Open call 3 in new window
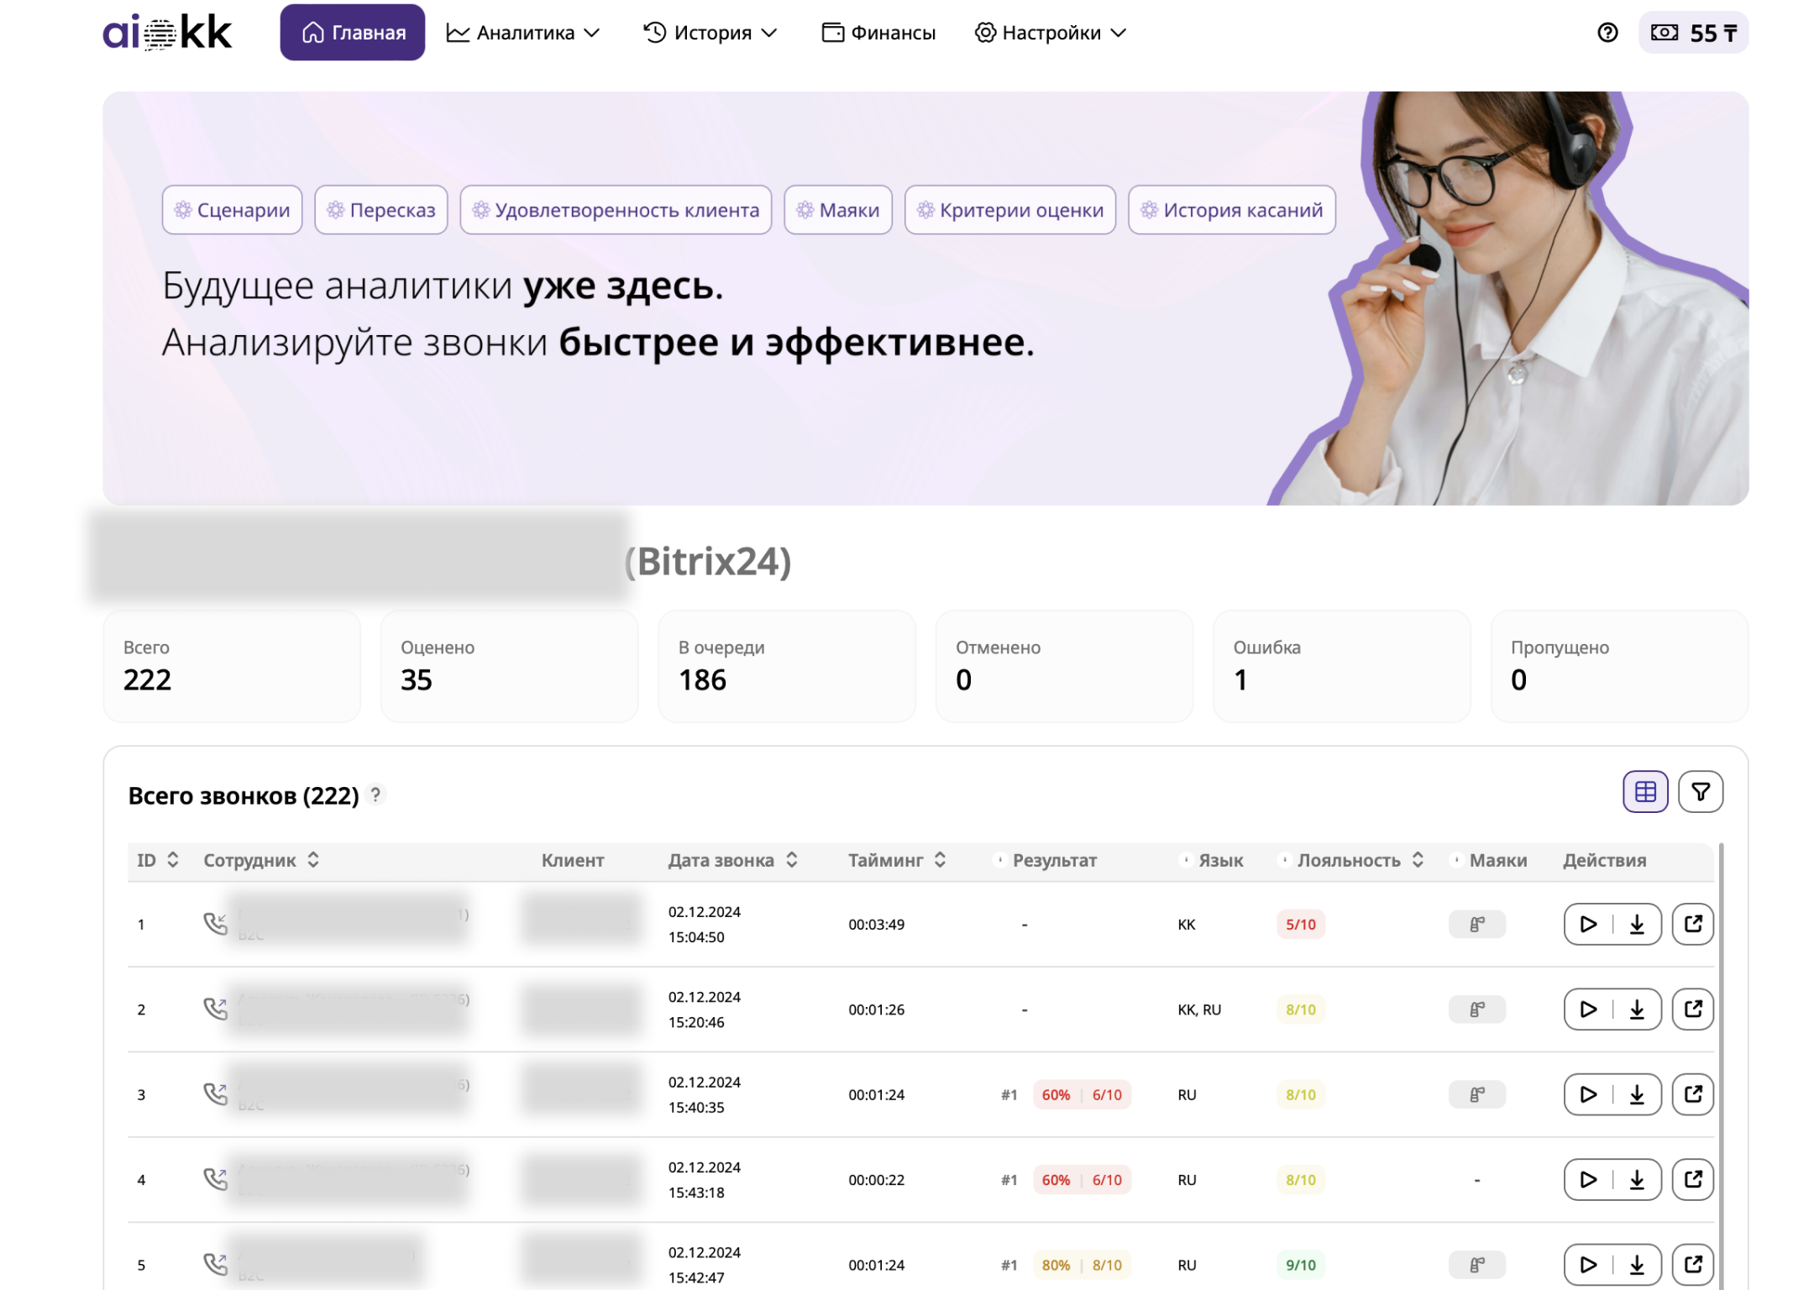The height and width of the screenshot is (1290, 1814). point(1692,1093)
